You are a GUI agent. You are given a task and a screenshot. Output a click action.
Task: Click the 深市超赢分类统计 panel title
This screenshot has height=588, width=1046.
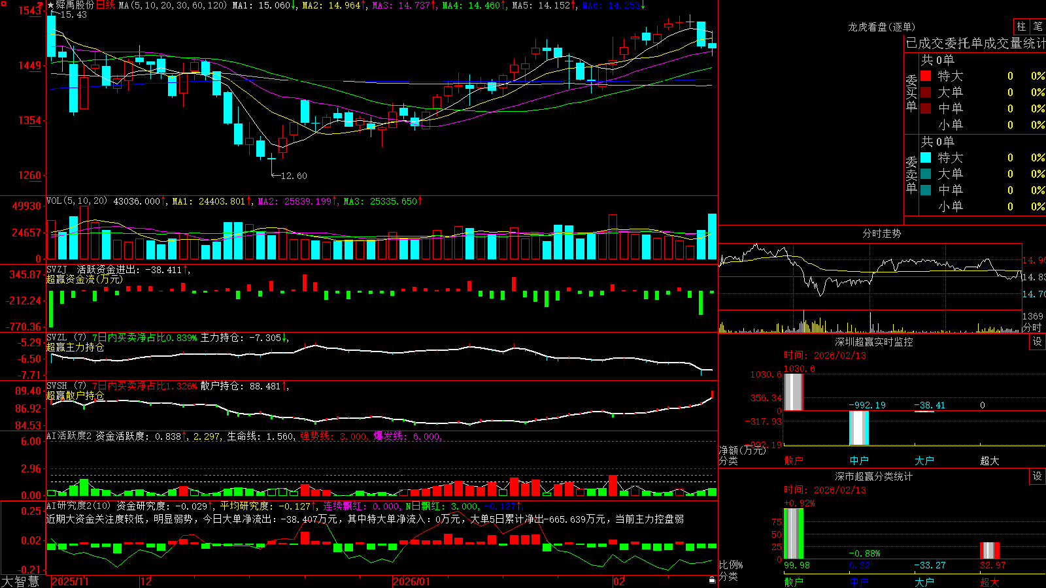pos(874,476)
